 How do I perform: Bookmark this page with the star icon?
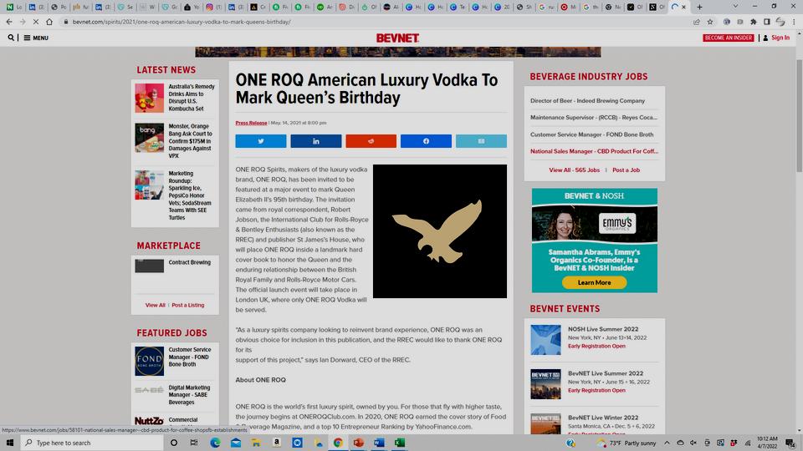(710, 22)
